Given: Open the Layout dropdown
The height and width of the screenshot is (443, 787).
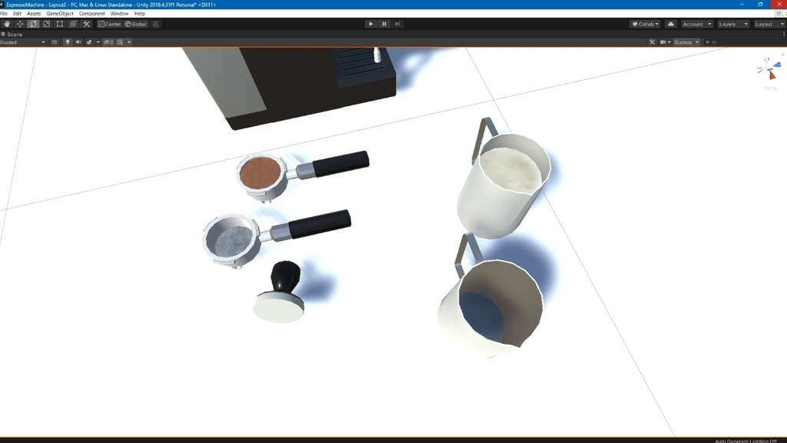Looking at the screenshot, I should click(x=769, y=24).
